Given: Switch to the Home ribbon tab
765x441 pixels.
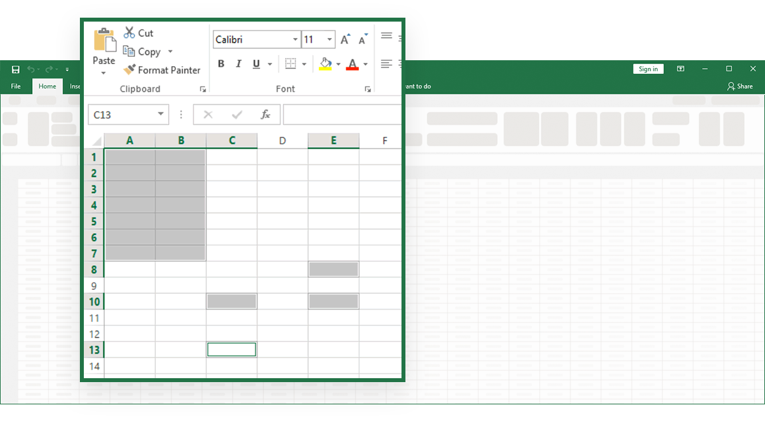Looking at the screenshot, I should 47,86.
